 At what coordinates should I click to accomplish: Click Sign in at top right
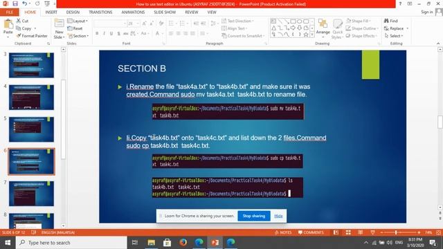click(x=426, y=12)
